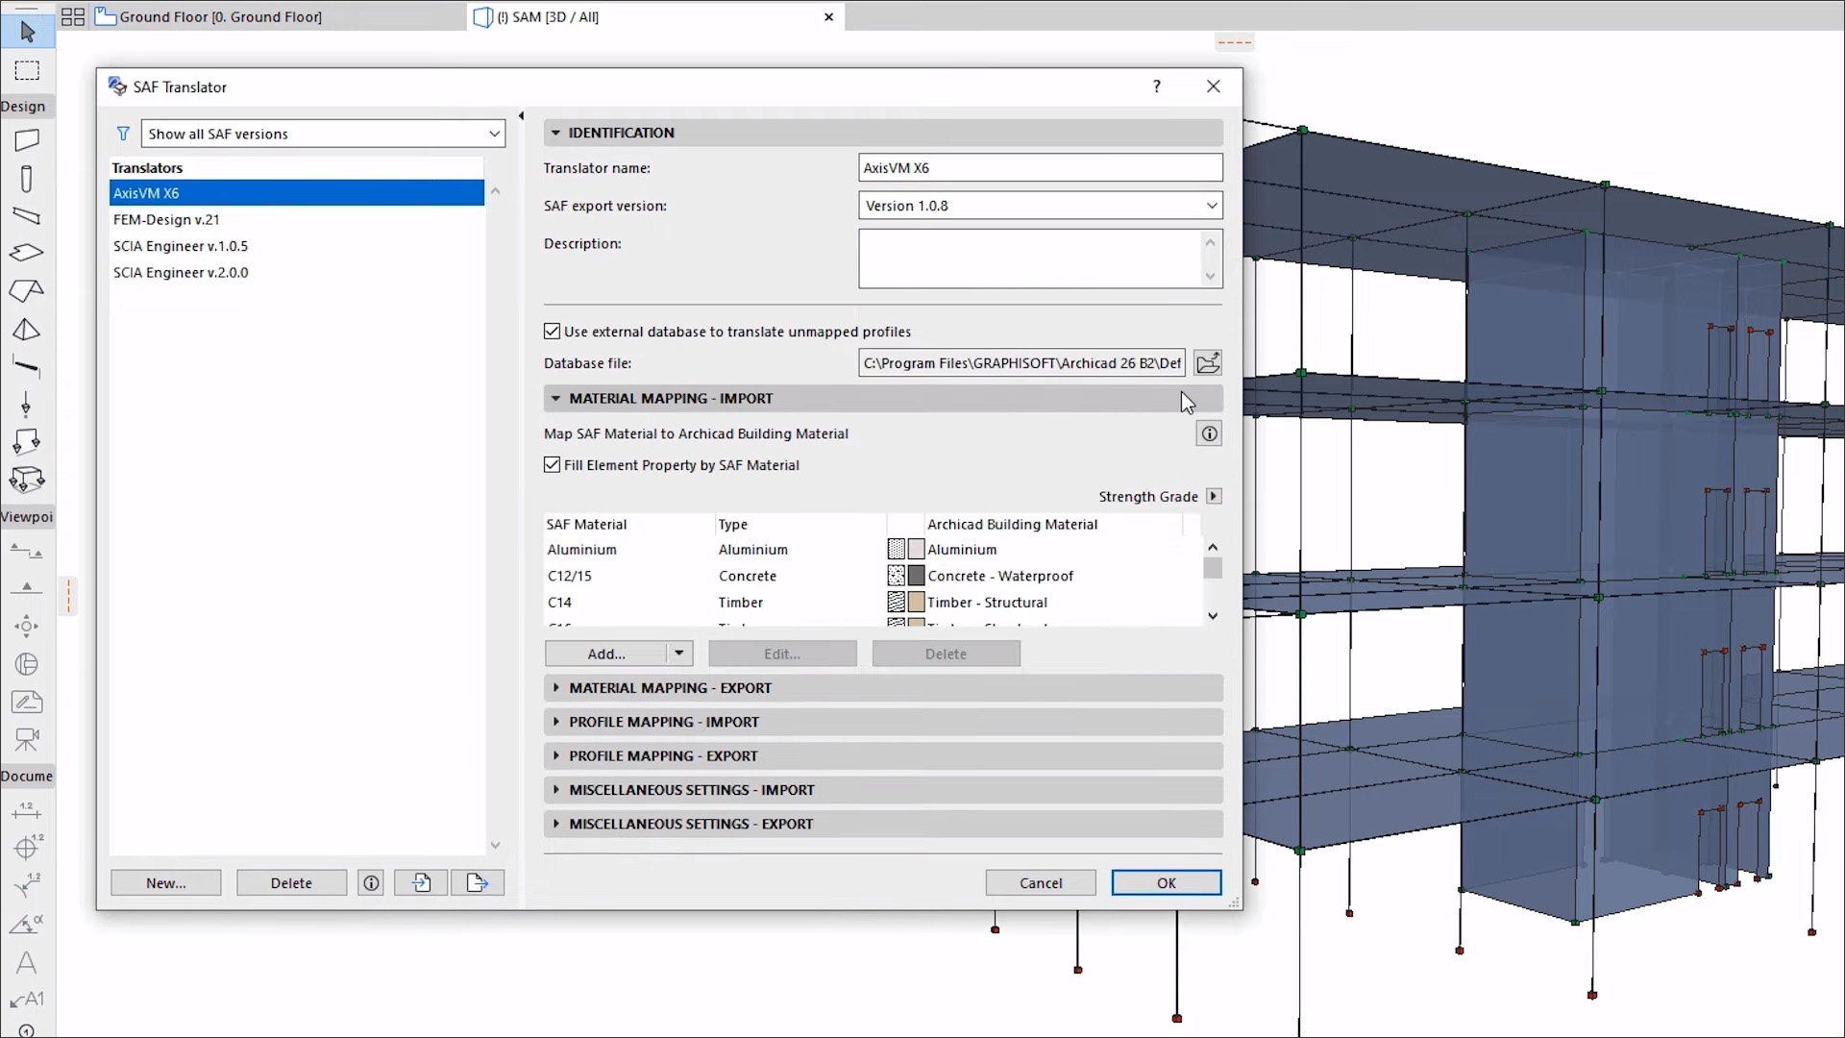Collapse the IDENTIFICATION section

pos(555,133)
